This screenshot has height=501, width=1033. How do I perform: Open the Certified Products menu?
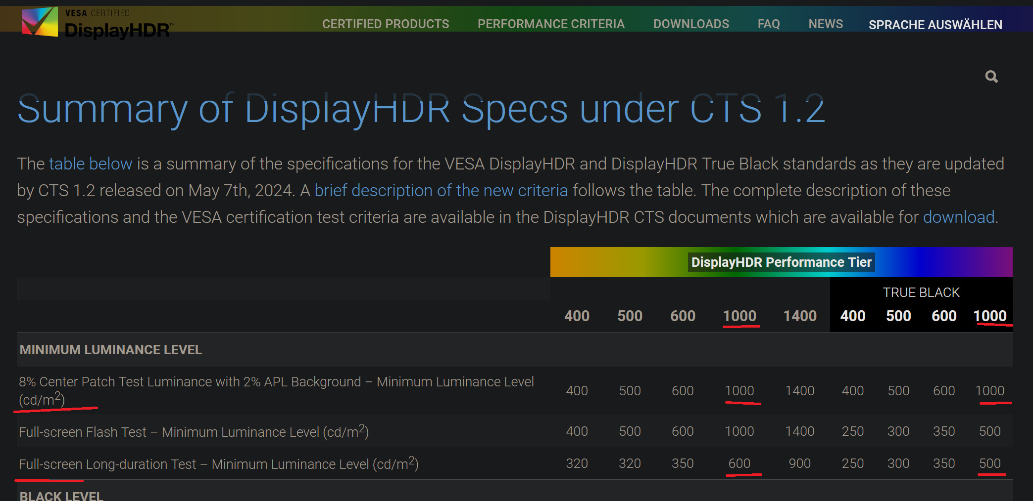[x=385, y=23]
